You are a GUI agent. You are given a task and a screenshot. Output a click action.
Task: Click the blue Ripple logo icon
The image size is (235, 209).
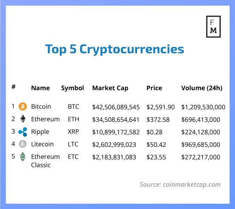(23, 132)
